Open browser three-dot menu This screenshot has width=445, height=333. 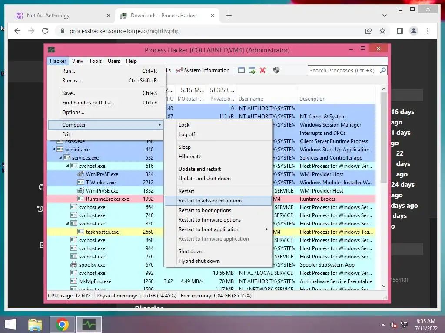point(428,31)
